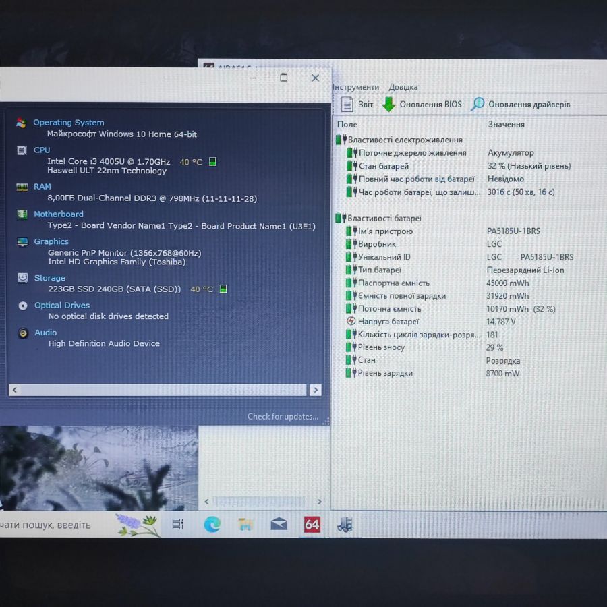Click left arrow of AIDA64 tree scrollbar
Screen dimensions: 607x607
pyautogui.click(x=207, y=502)
